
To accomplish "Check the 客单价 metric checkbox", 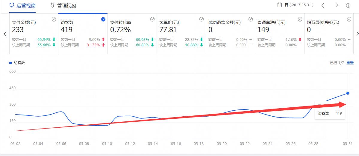I will [x=202, y=19].
